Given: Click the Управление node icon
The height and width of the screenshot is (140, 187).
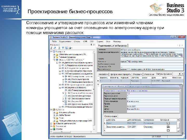Looking at the screenshot, I should [x=54, y=126].
